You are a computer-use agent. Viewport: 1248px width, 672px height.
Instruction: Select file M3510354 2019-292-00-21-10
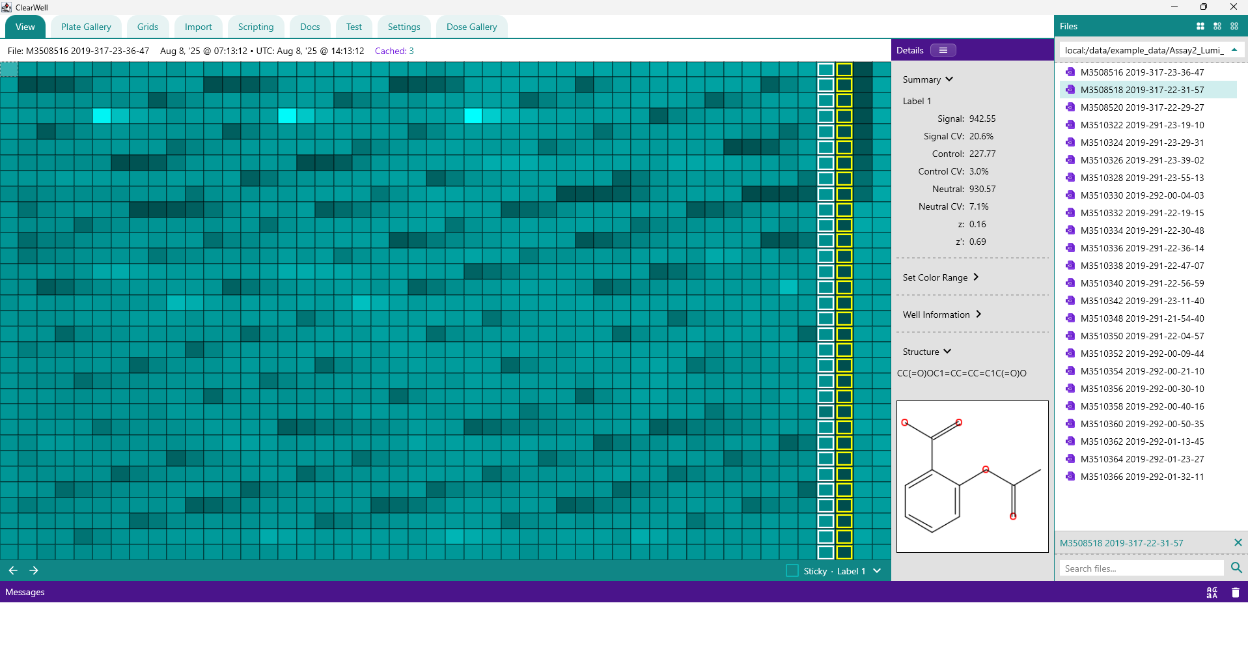tap(1148, 371)
